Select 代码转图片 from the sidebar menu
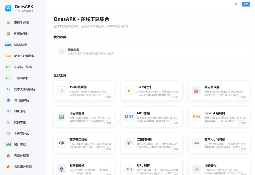 pos(8,34)
